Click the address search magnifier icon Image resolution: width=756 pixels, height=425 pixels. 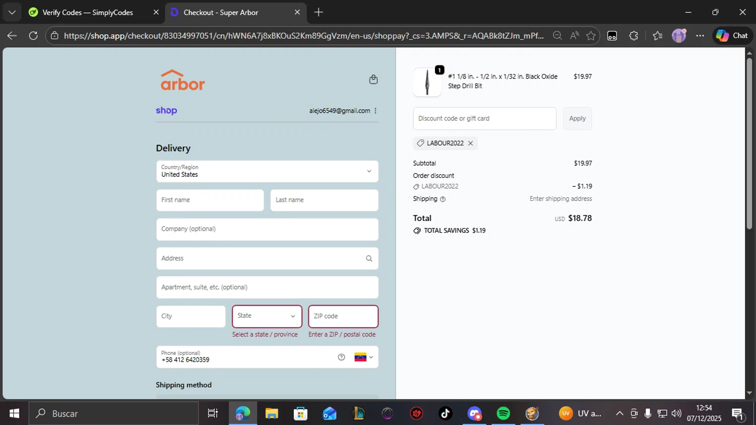[x=369, y=258]
